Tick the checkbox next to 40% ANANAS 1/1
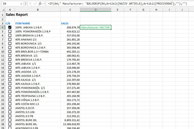194x129 pixels. pyautogui.click(x=10, y=40)
